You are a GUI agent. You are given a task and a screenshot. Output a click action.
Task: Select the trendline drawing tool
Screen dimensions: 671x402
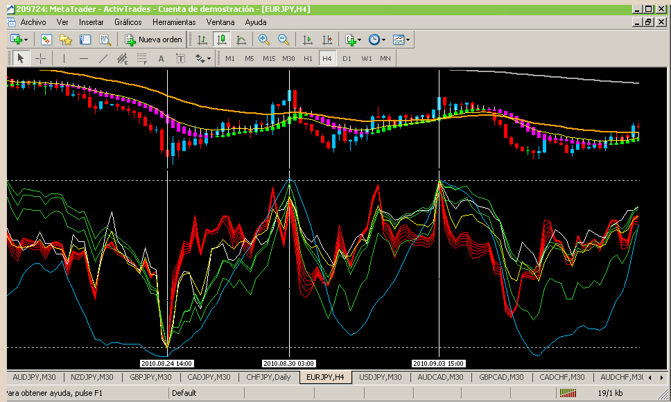(x=103, y=59)
